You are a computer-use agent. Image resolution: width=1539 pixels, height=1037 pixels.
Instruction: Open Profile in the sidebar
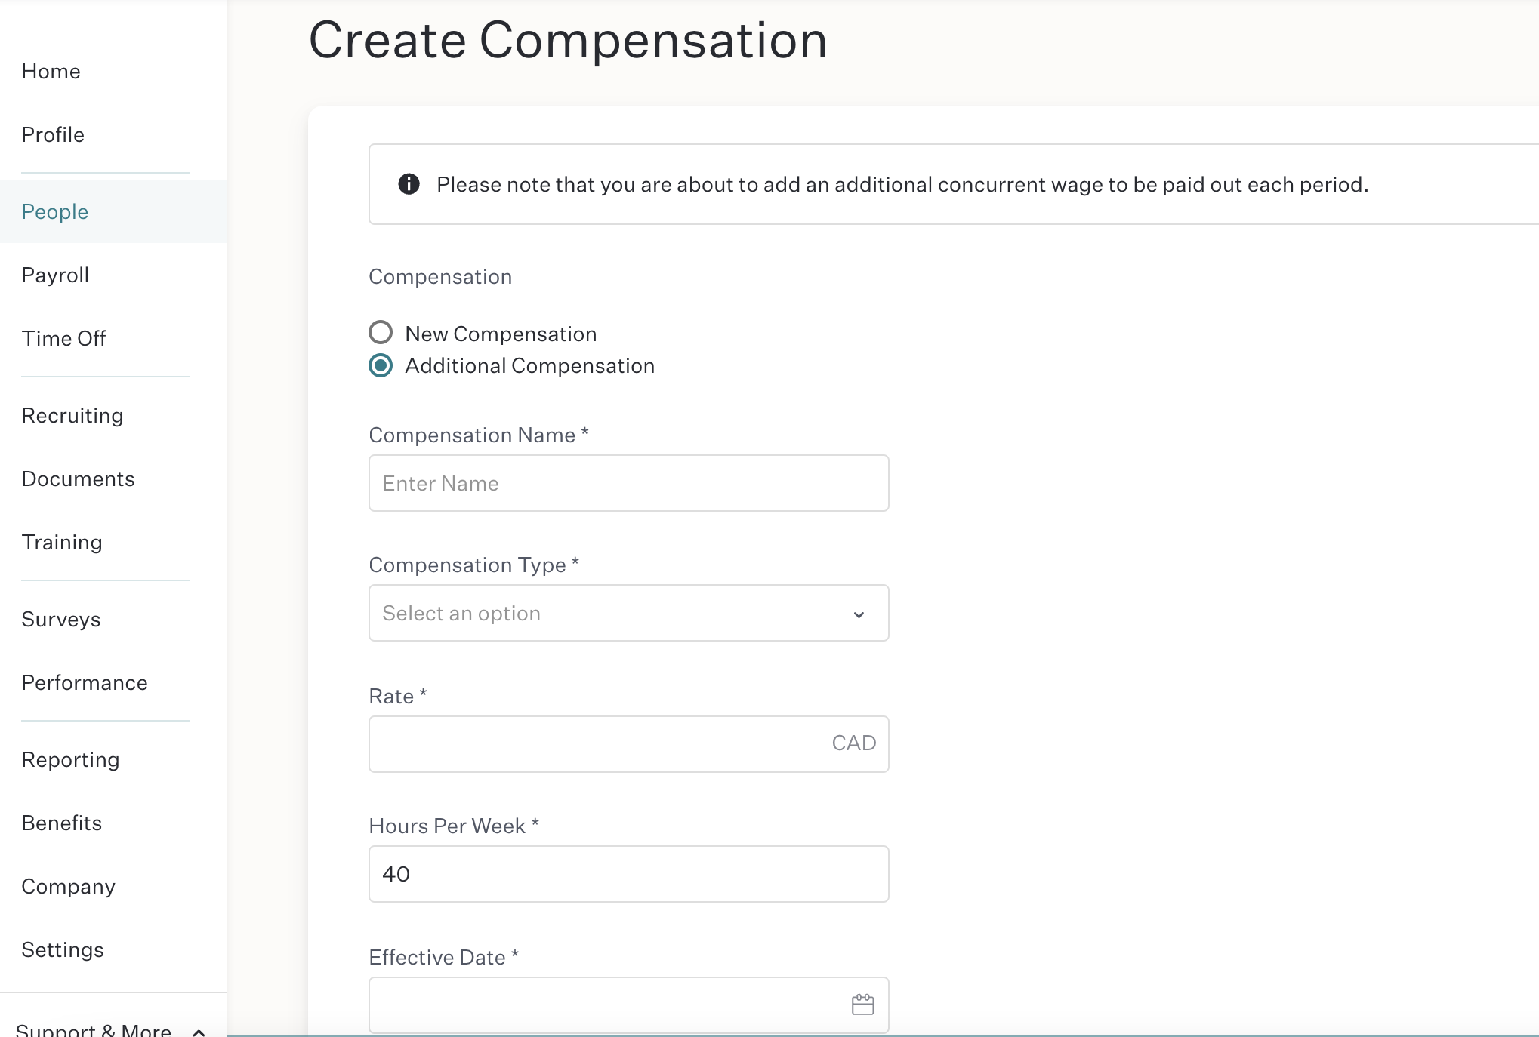click(53, 134)
